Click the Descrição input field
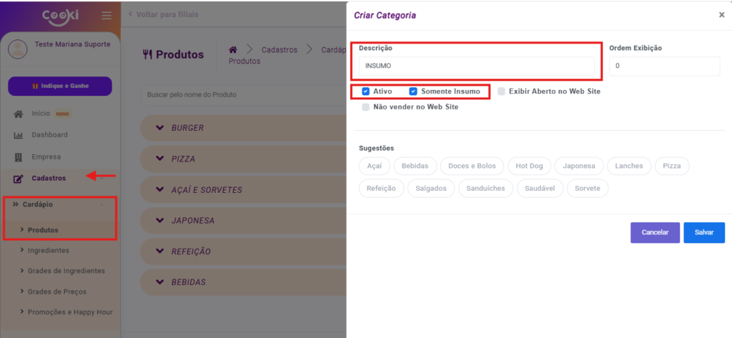 475,66
